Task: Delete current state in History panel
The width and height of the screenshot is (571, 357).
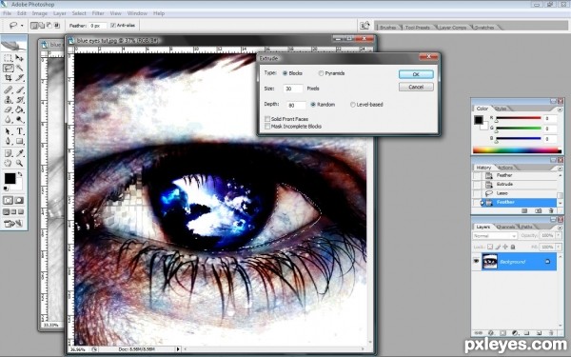Action: [551, 211]
